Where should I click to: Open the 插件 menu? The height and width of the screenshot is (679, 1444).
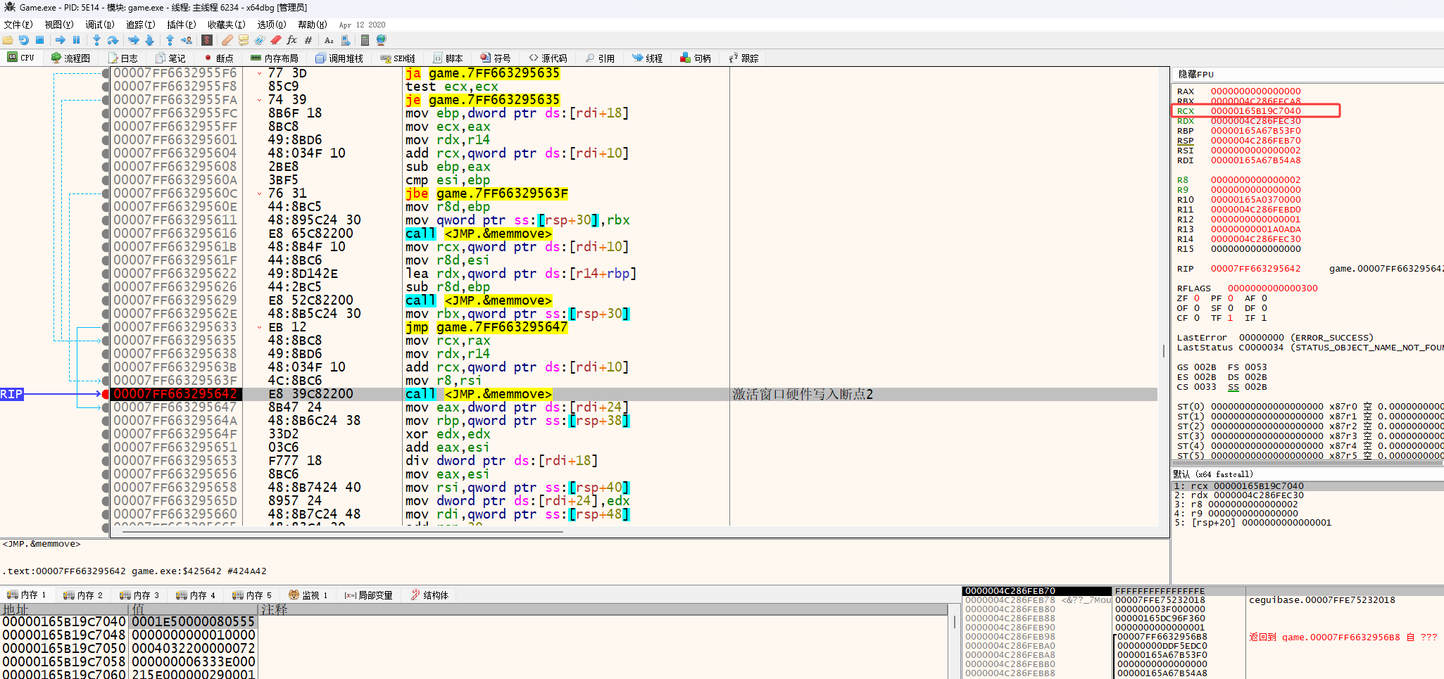182,25
